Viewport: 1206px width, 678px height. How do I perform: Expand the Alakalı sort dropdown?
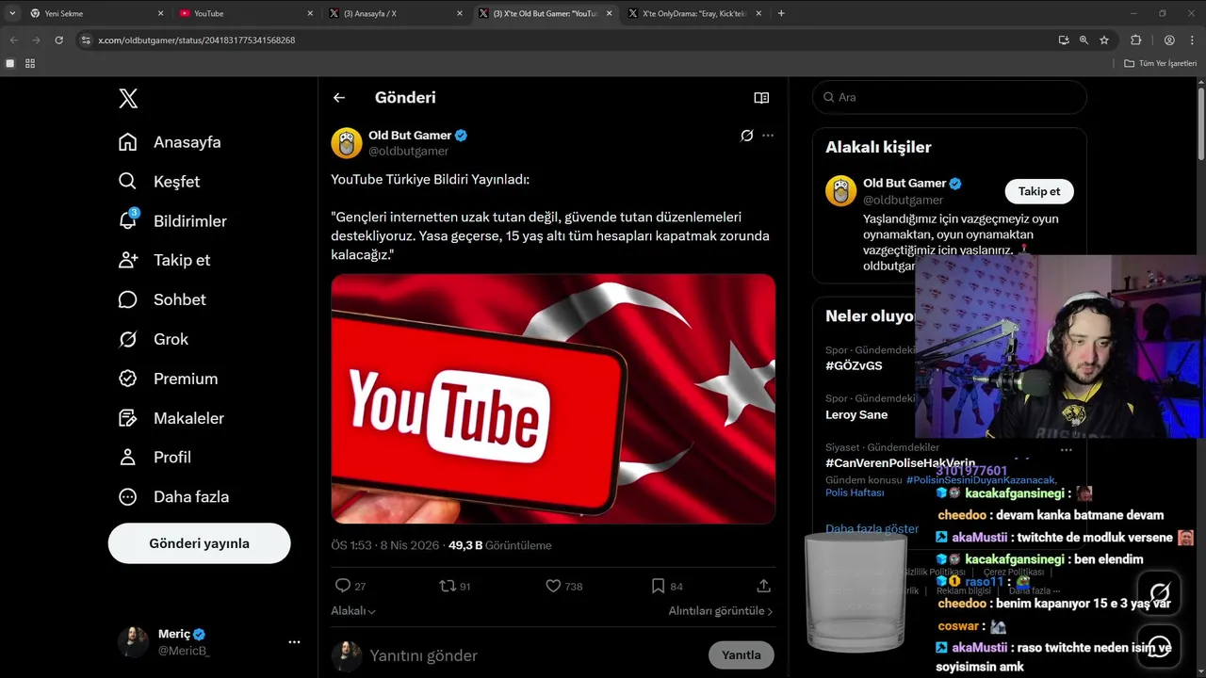353,611
